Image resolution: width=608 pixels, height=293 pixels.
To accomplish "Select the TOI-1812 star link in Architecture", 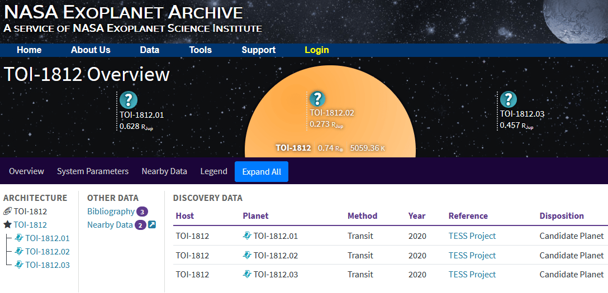I will point(30,224).
